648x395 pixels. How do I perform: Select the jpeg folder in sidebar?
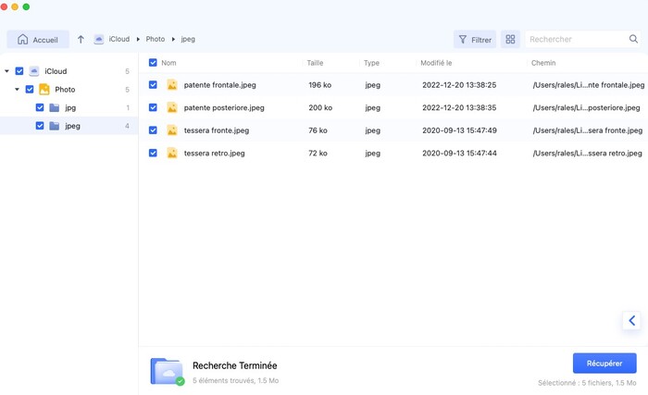click(x=71, y=126)
